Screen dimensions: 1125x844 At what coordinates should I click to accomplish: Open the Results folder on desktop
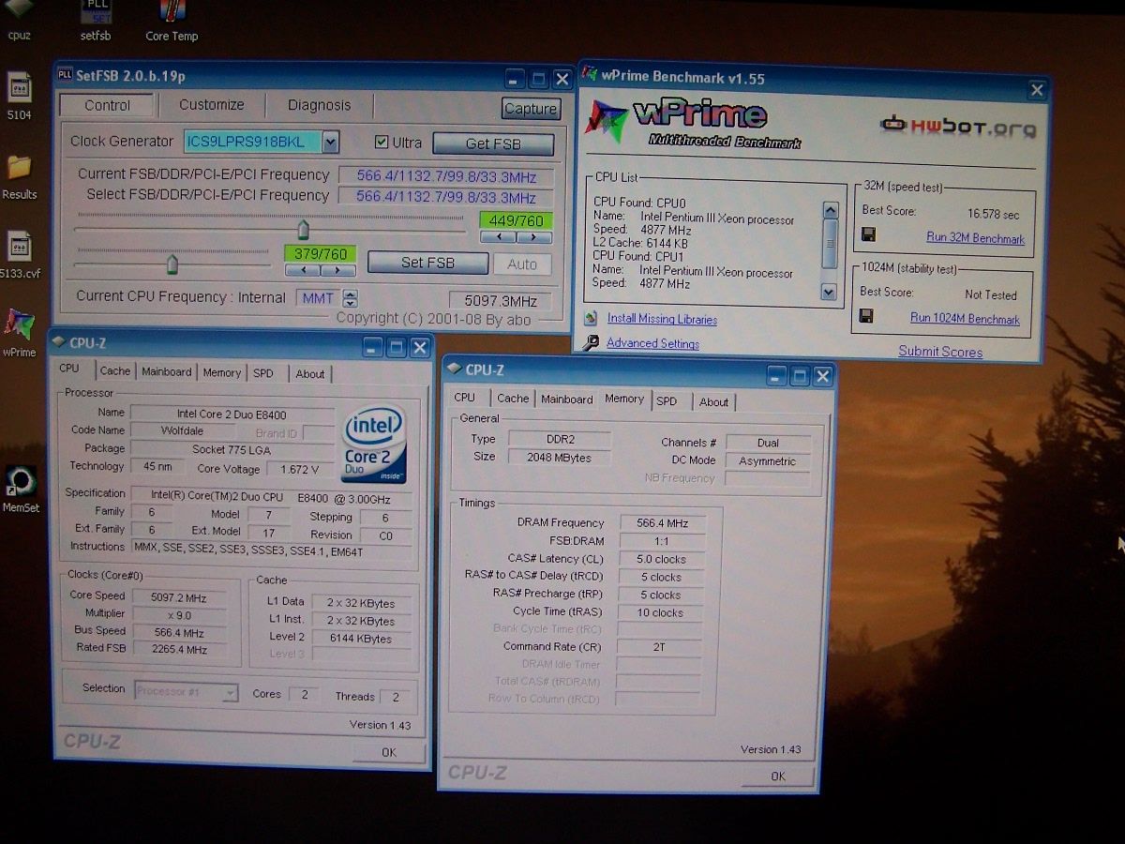tap(20, 177)
